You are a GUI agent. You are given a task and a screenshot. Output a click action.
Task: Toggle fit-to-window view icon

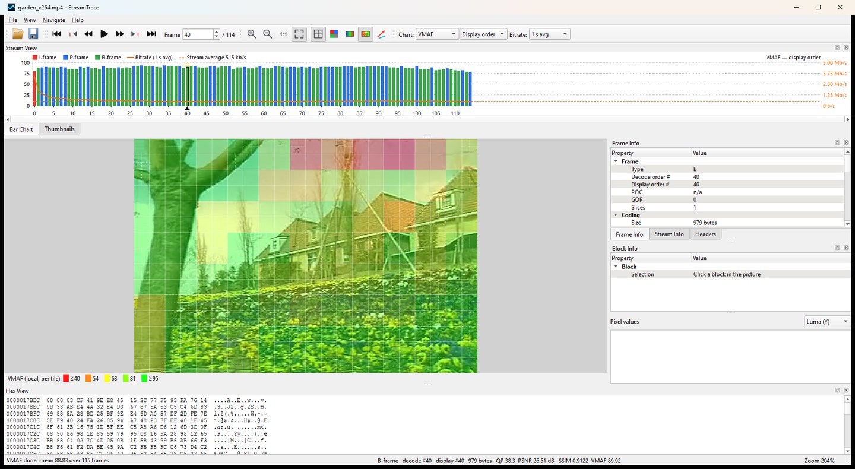coord(299,34)
